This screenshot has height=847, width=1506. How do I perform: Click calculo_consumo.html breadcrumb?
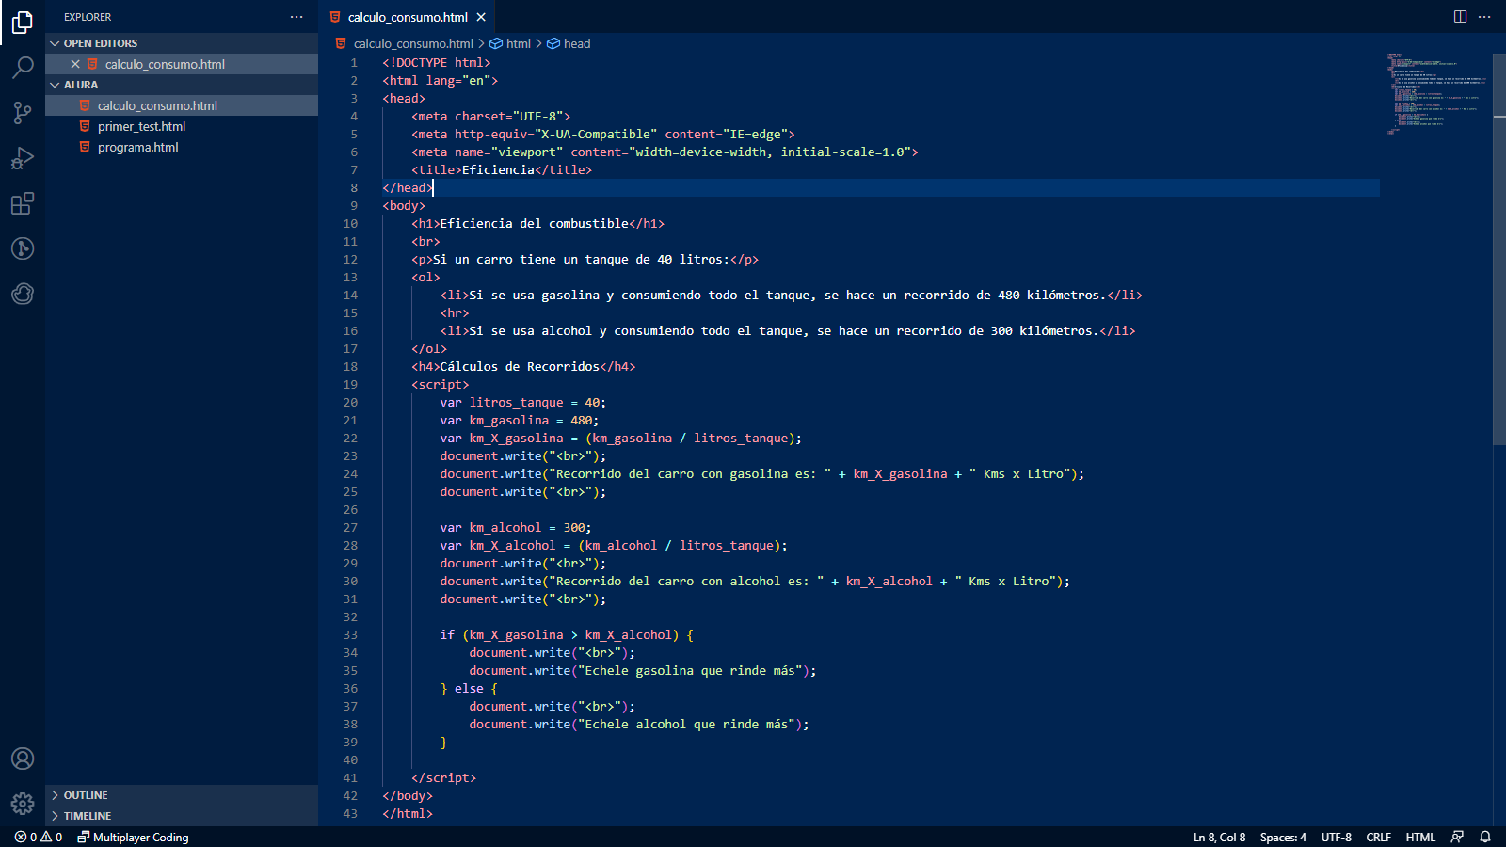tap(405, 43)
